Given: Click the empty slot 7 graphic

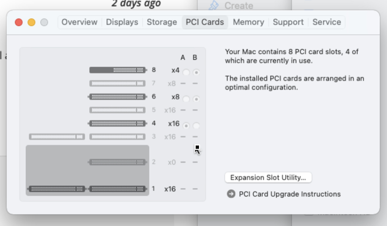Looking at the screenshot, I should [x=117, y=83].
